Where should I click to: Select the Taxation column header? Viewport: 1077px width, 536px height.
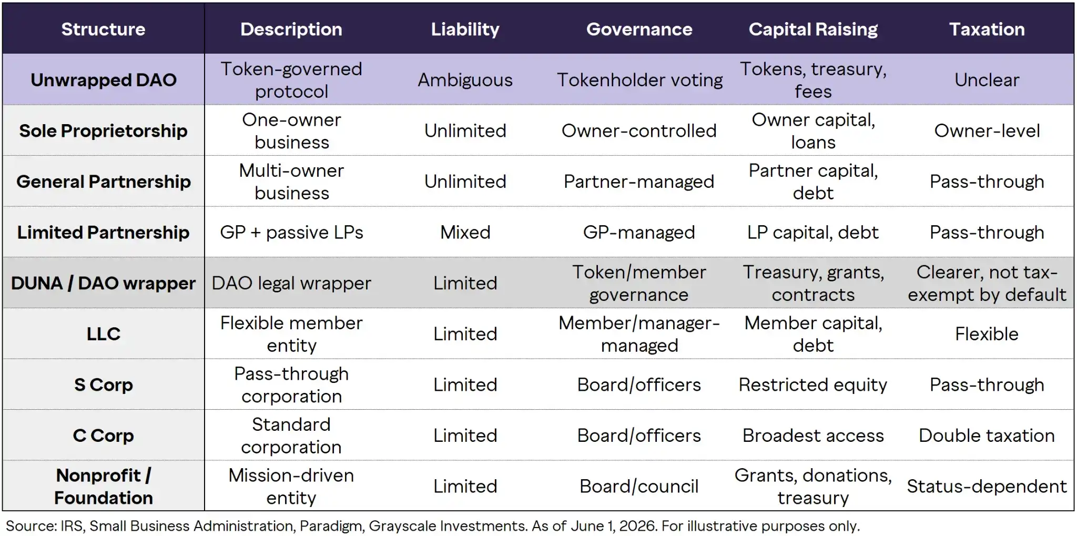tap(987, 29)
